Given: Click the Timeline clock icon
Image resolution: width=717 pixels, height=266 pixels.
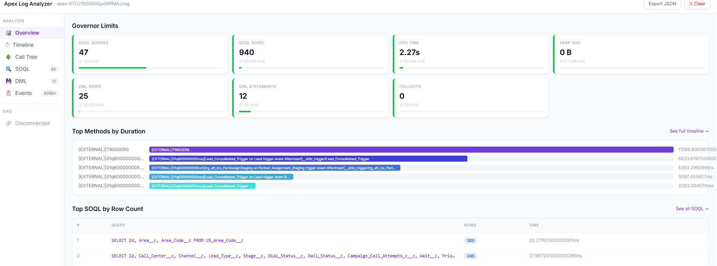Looking at the screenshot, I should point(7,45).
